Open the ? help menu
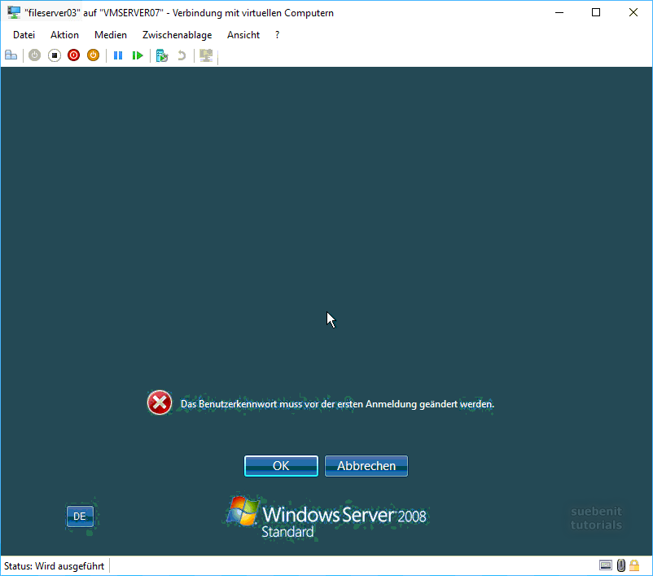This screenshot has width=653, height=576. coord(278,35)
